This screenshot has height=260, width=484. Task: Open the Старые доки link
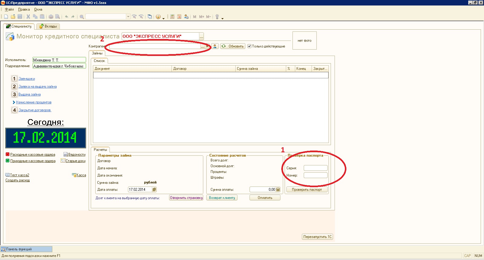(76, 161)
